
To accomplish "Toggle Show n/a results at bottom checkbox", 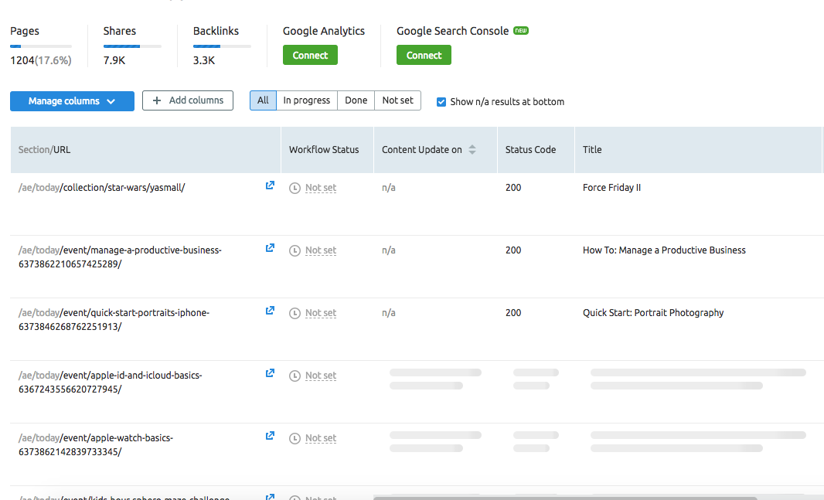I will coord(441,102).
